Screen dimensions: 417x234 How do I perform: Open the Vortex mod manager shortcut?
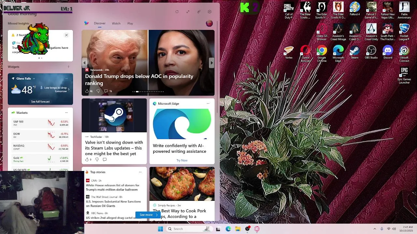(289, 52)
